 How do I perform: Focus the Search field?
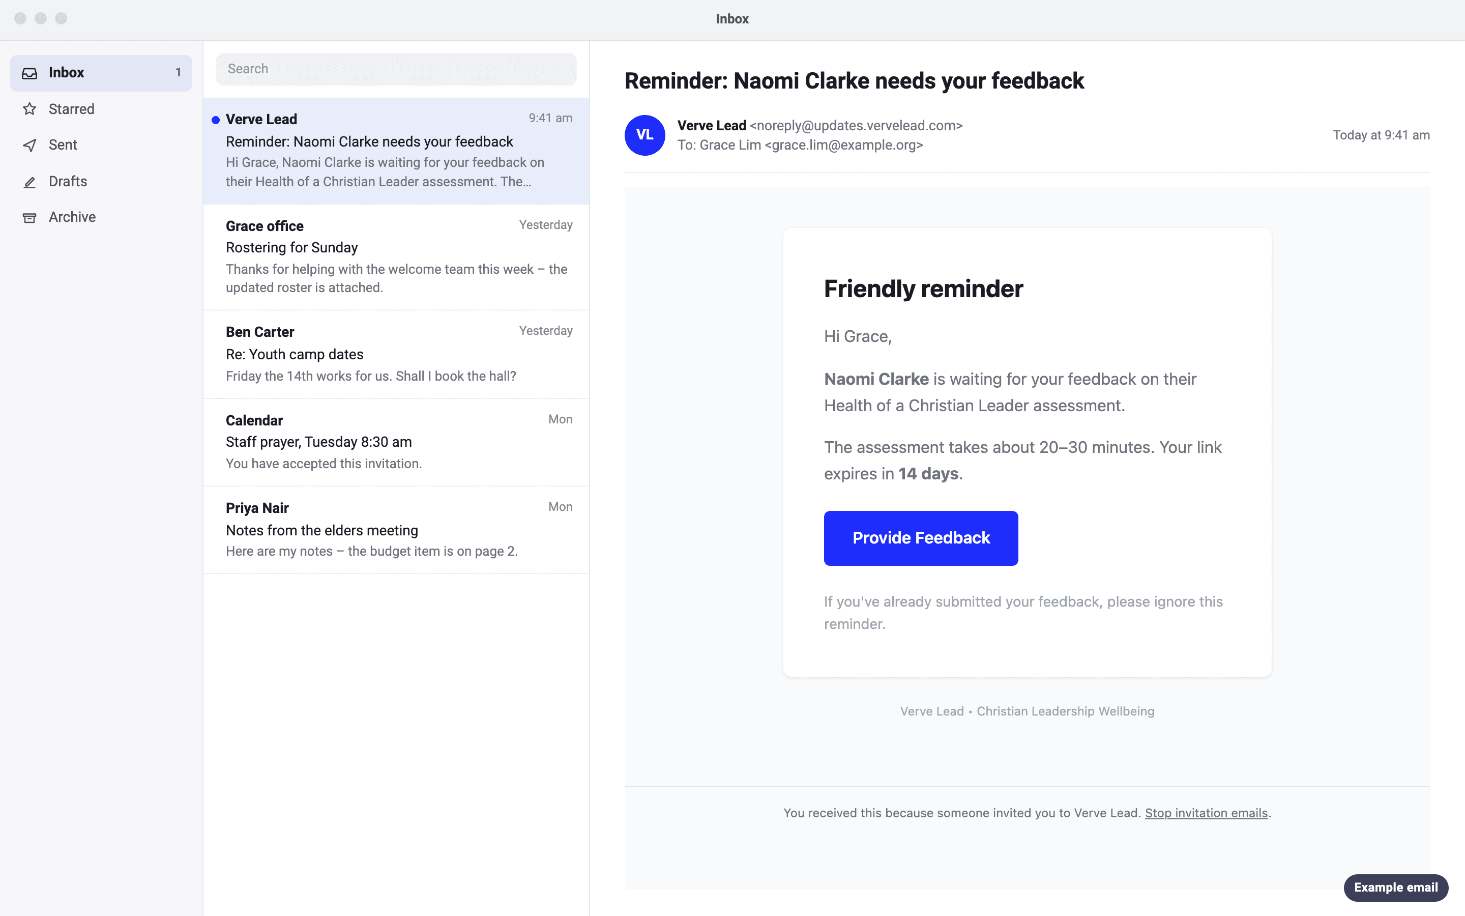tap(396, 69)
